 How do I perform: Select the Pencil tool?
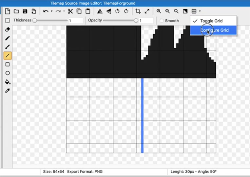coord(8,38)
